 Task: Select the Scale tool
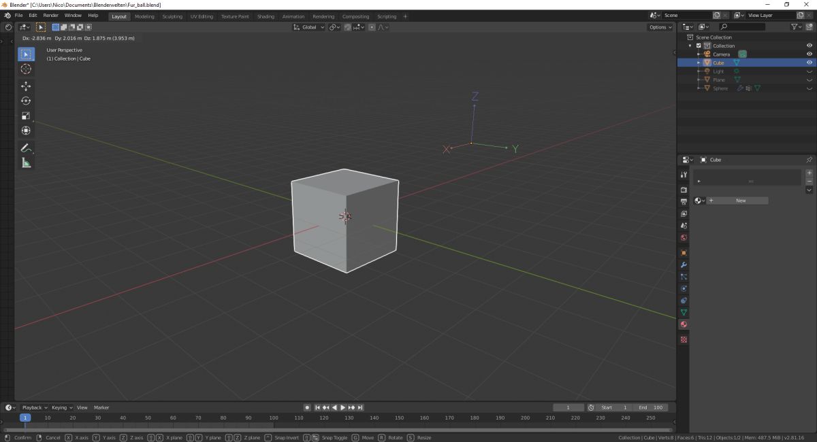coord(26,116)
